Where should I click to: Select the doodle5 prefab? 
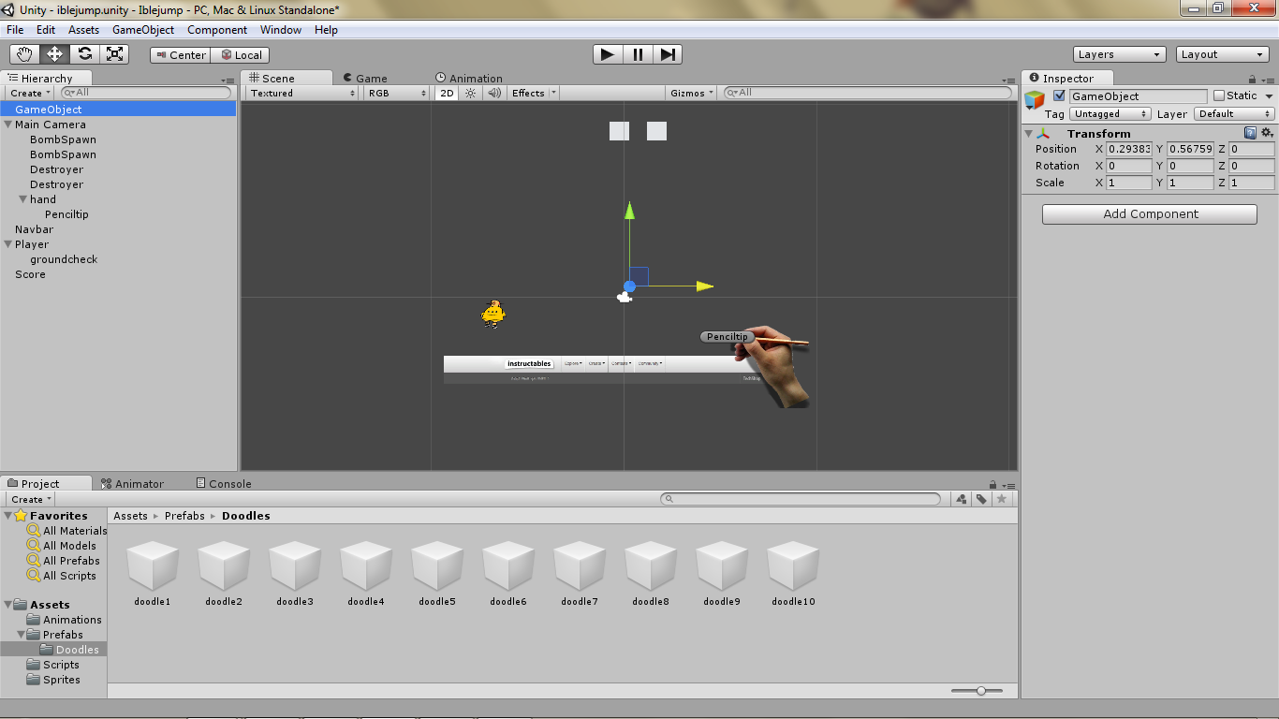tap(437, 573)
